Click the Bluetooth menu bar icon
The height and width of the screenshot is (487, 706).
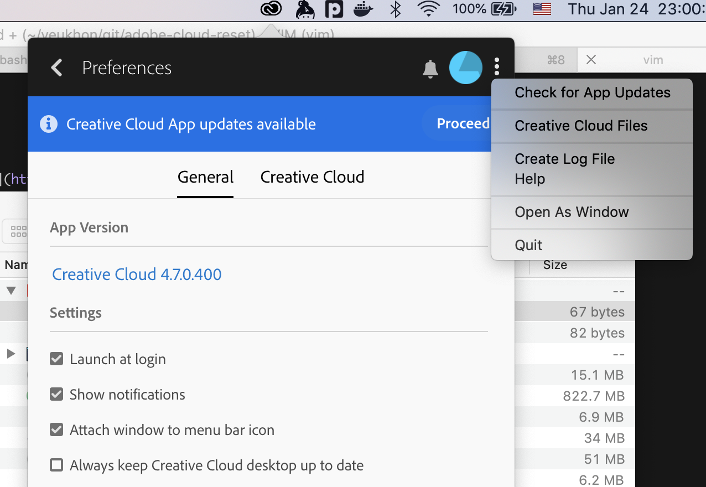(x=395, y=9)
